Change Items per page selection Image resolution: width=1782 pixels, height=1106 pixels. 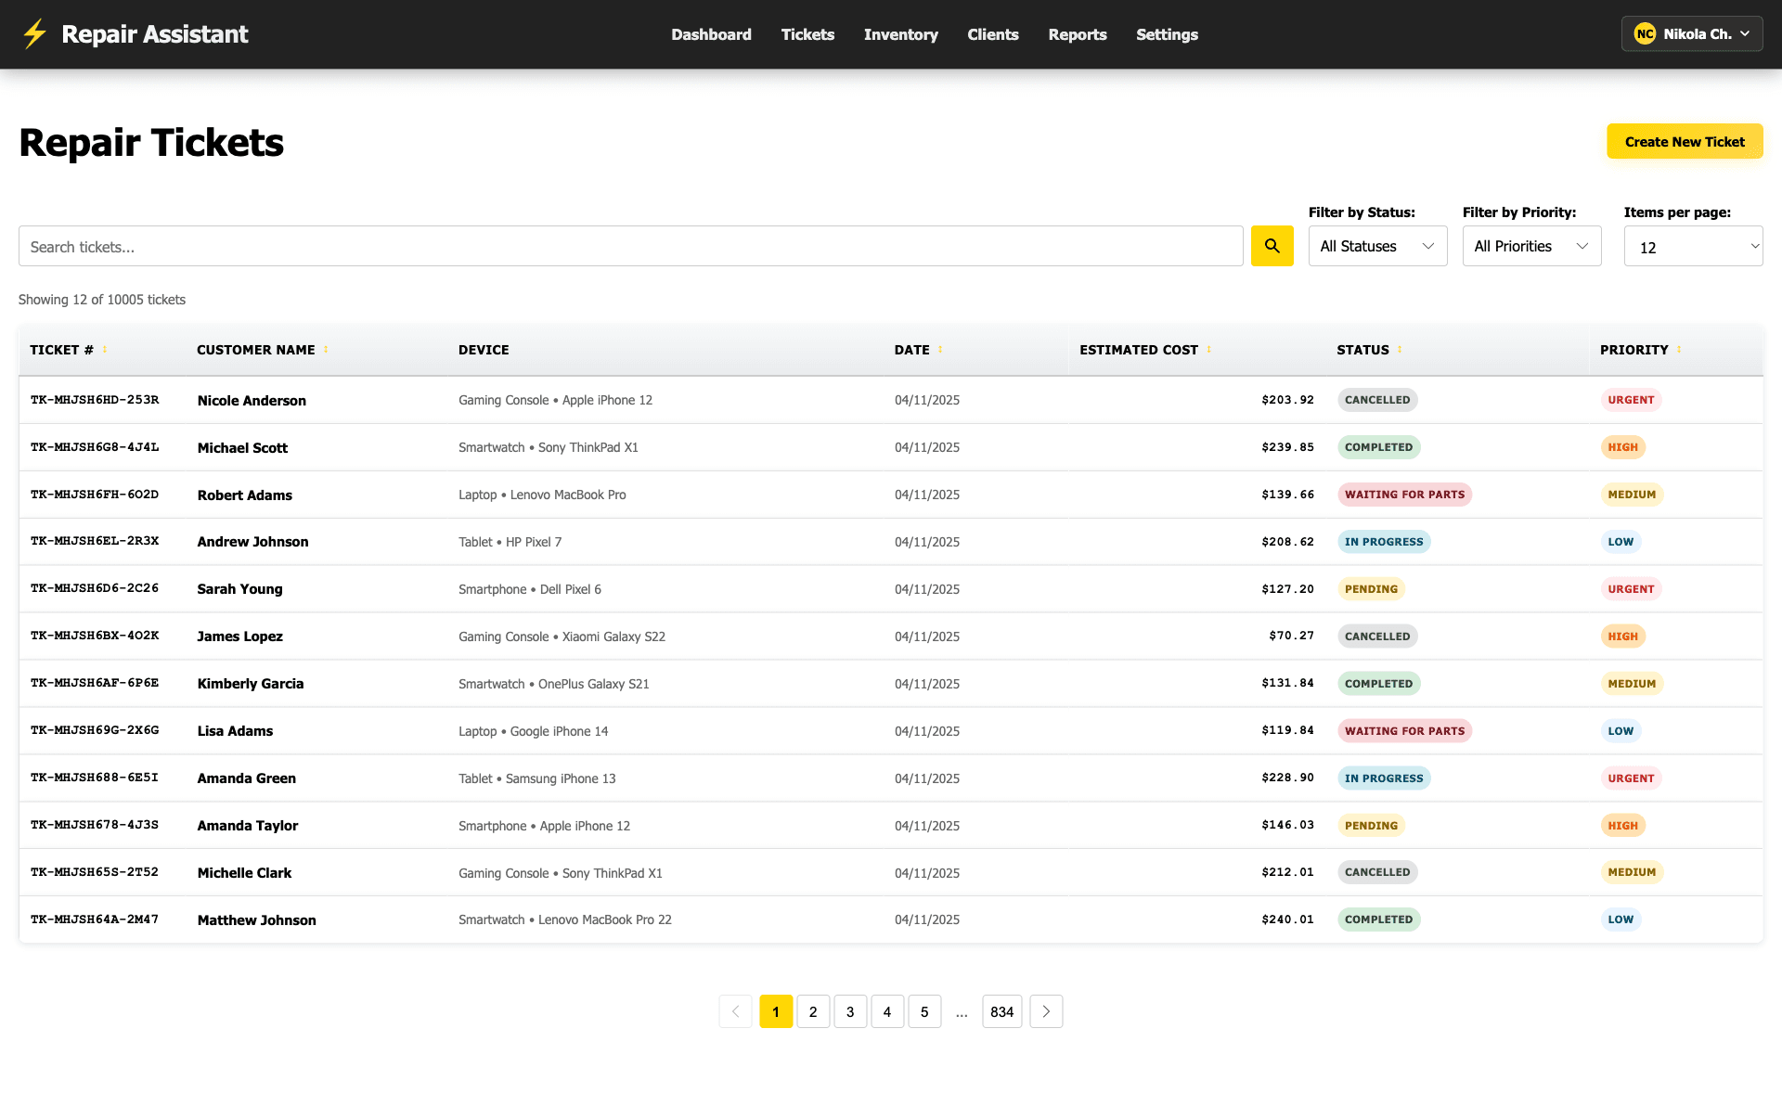(x=1693, y=246)
